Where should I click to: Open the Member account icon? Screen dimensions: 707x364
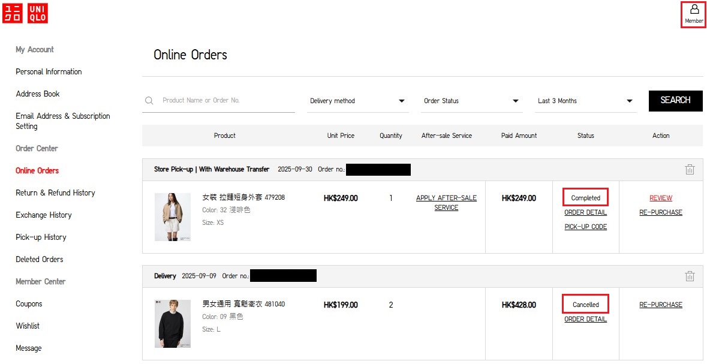(x=693, y=14)
